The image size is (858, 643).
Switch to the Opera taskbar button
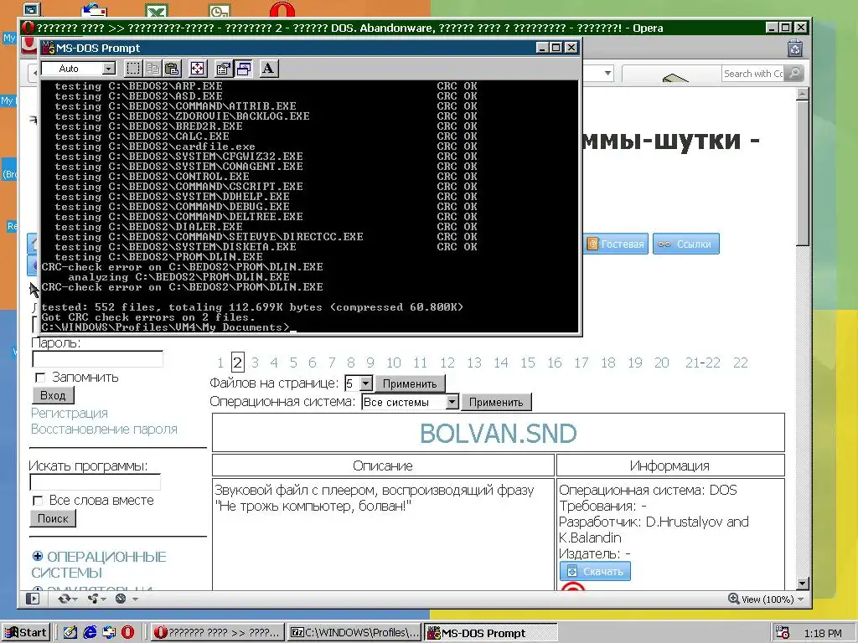[218, 633]
